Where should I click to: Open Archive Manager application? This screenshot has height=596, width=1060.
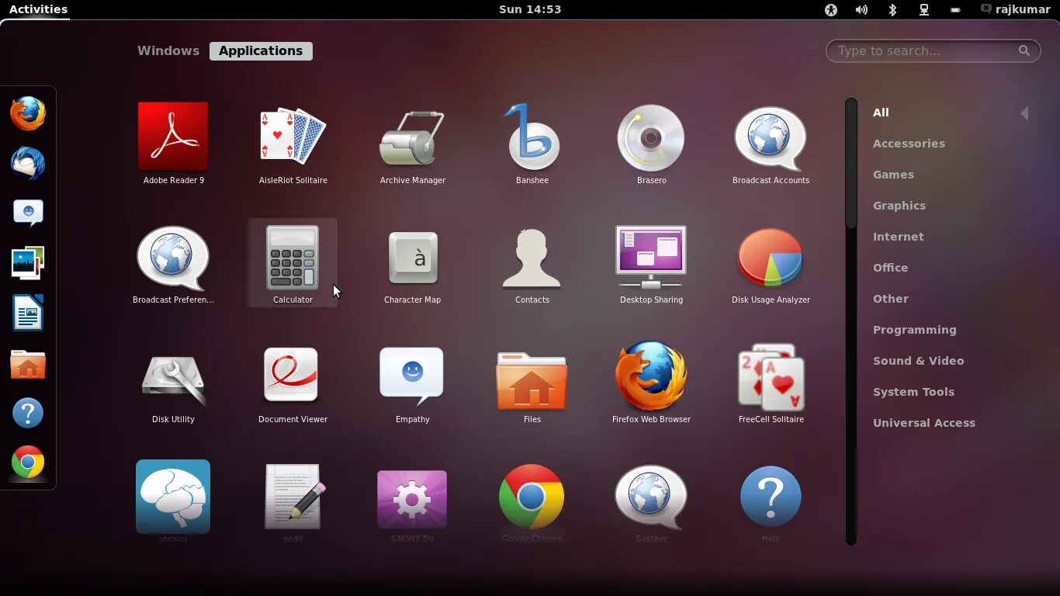point(412,144)
